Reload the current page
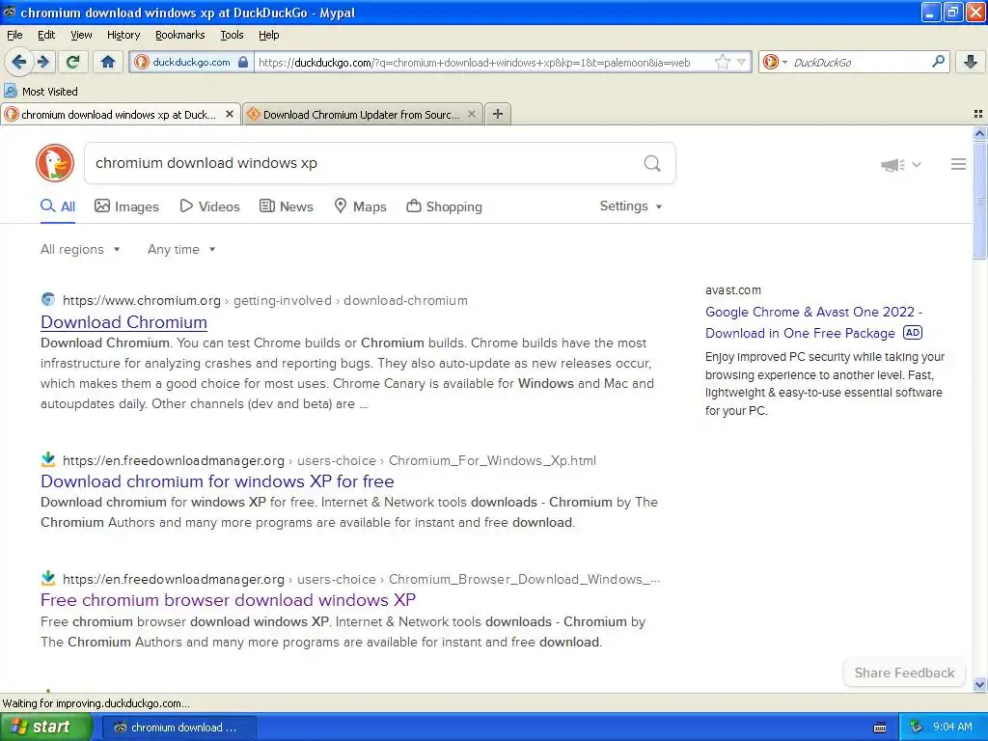The image size is (988, 741). (x=73, y=62)
